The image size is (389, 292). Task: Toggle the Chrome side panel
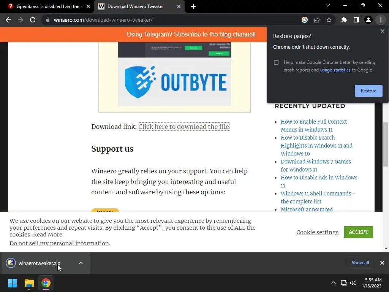pyautogui.click(x=356, y=20)
